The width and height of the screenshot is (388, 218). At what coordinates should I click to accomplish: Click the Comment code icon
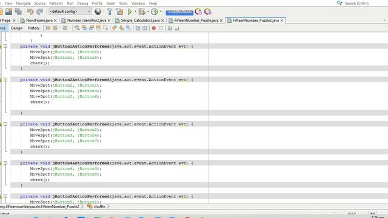point(170,28)
